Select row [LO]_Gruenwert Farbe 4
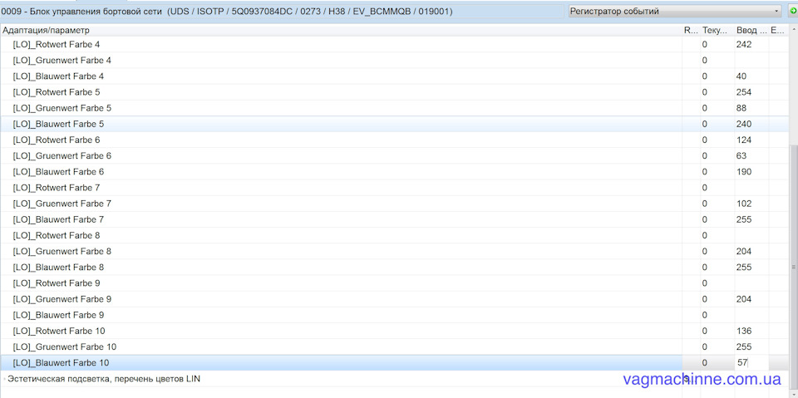The width and height of the screenshot is (798, 398). tap(394, 60)
